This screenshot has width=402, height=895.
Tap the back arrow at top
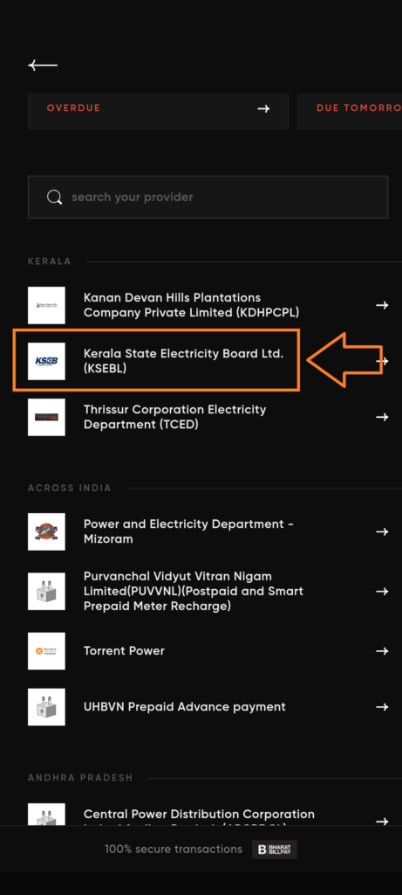(43, 65)
